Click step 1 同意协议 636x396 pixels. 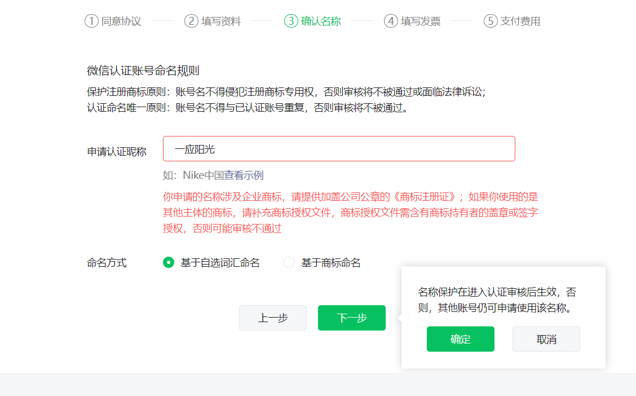coord(113,21)
